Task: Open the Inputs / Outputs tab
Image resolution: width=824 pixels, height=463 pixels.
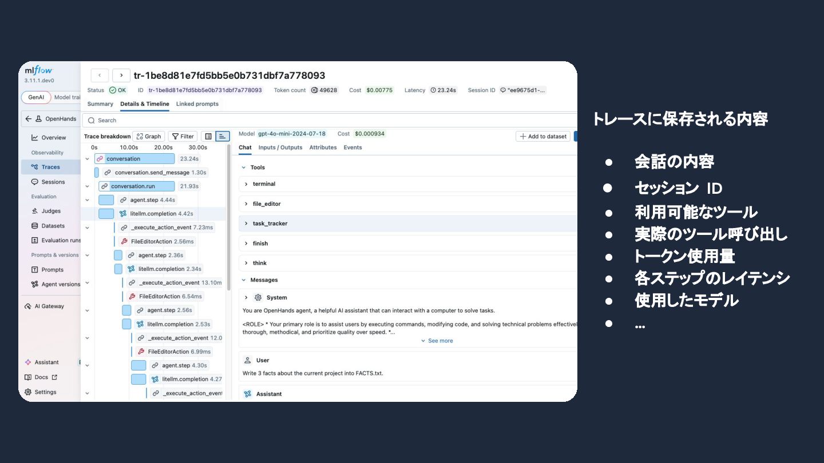Action: pyautogui.click(x=280, y=147)
